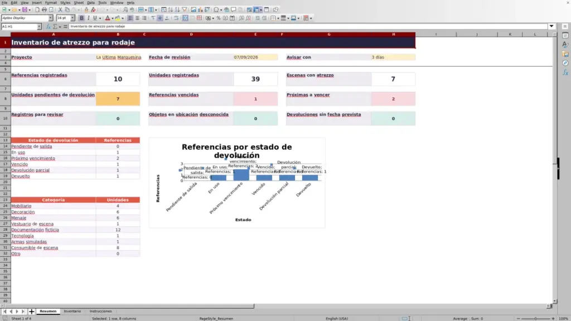571x321 pixels.
Task: Open the Function Wizard icon
Action: tap(49, 27)
